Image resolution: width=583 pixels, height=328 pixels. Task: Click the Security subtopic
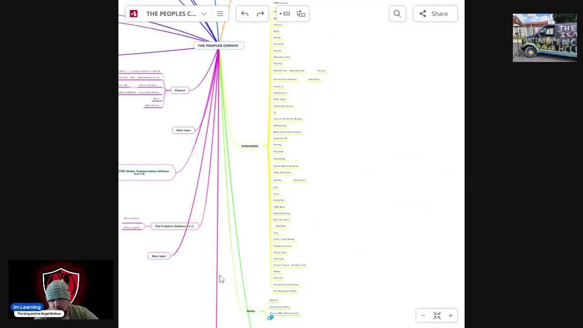tap(321, 71)
